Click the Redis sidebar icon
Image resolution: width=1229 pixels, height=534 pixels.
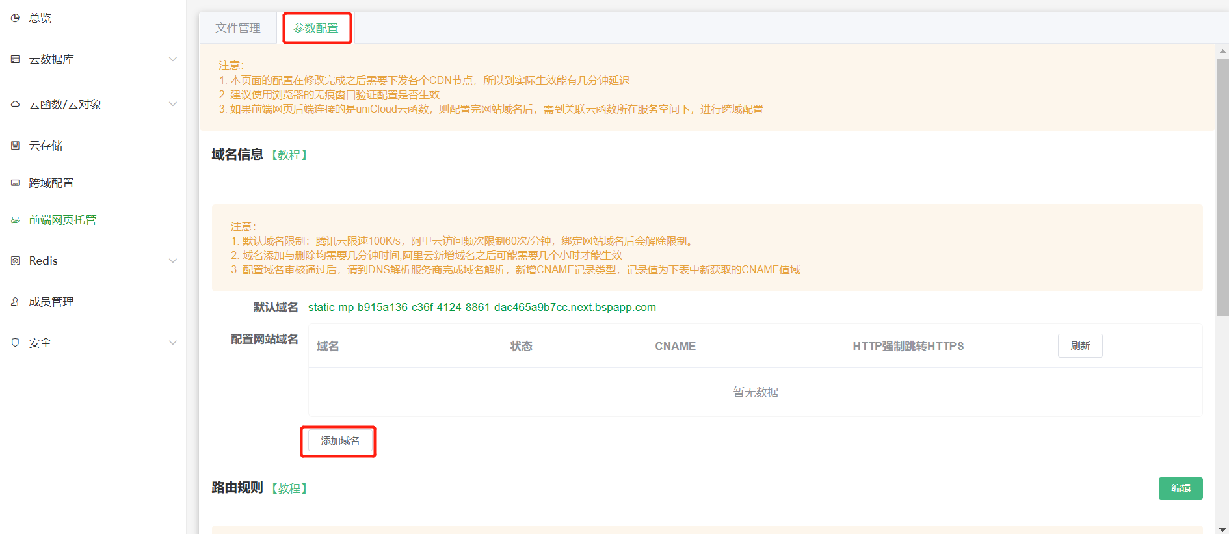15,261
